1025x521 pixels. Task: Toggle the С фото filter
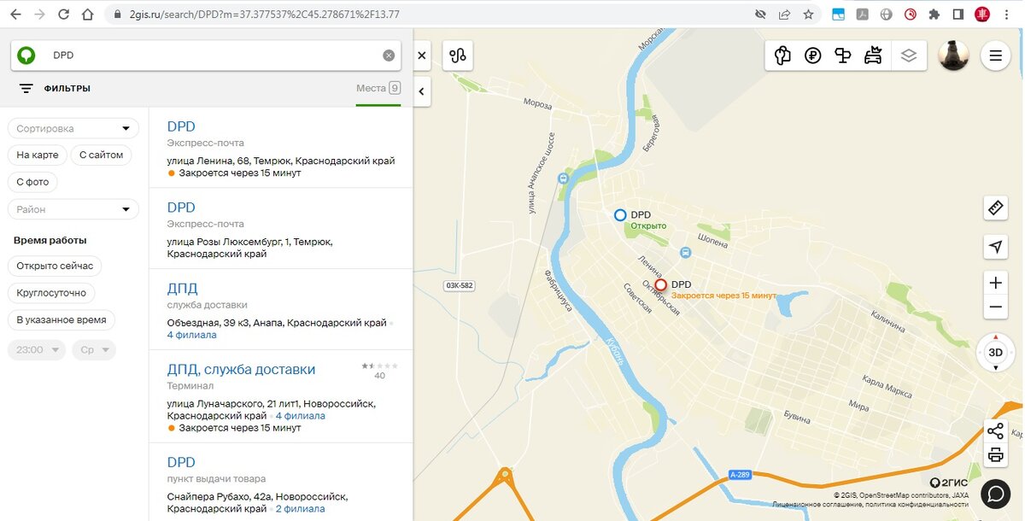pos(32,182)
